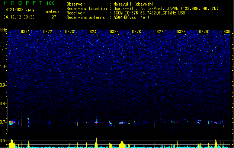Click the observer name Masayuki Kobayashi
Screen dimensions: 234x148
click(x=134, y=4)
